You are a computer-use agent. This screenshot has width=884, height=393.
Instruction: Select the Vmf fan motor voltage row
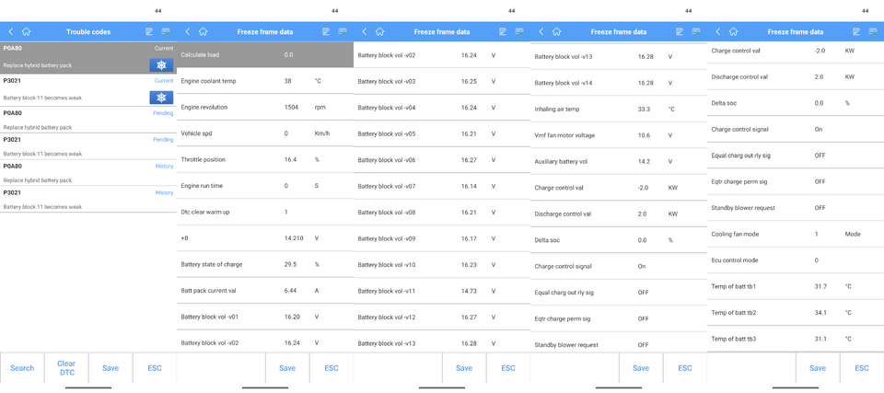click(x=619, y=135)
